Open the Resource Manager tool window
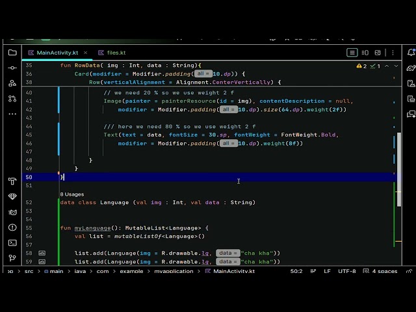 tap(12, 83)
